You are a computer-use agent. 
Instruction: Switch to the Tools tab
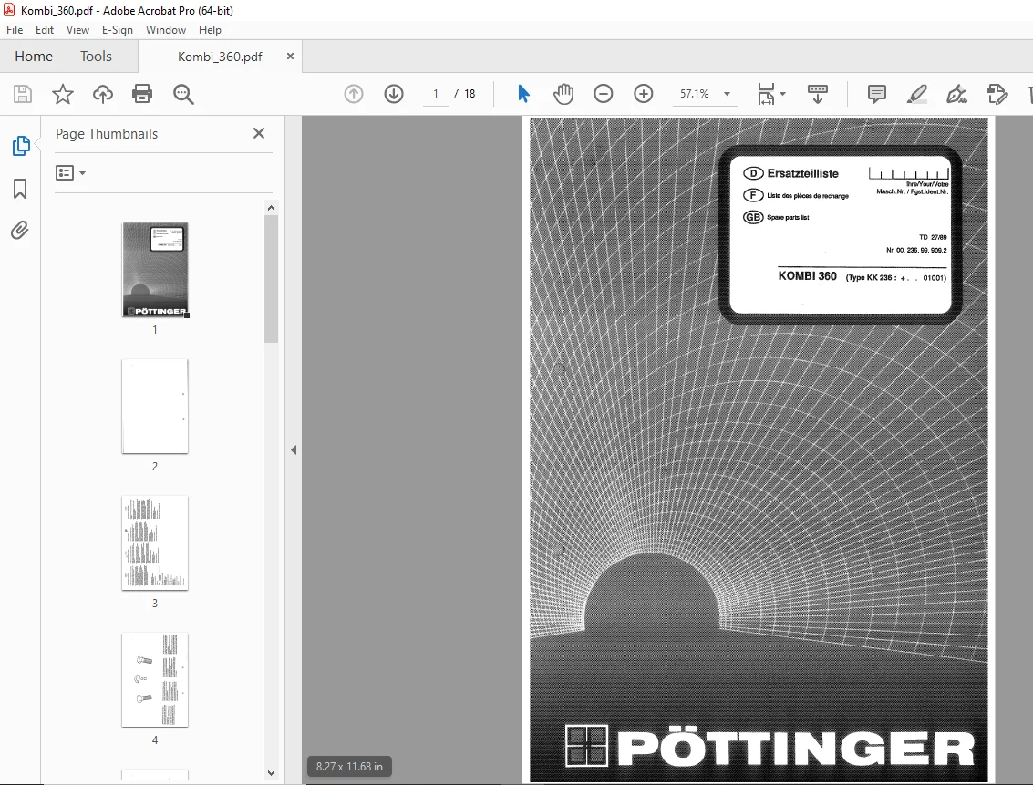pos(96,56)
